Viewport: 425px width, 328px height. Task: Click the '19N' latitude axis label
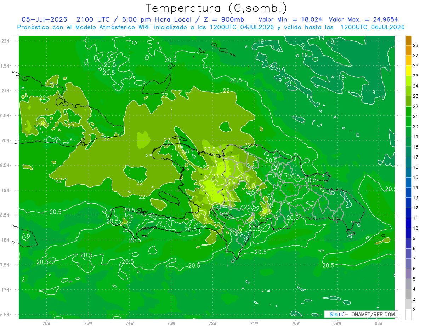[x=6, y=190]
